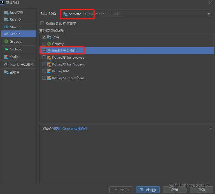Click the Kotlin/JS for browser label text
215x194 pixels.
coord(69,58)
